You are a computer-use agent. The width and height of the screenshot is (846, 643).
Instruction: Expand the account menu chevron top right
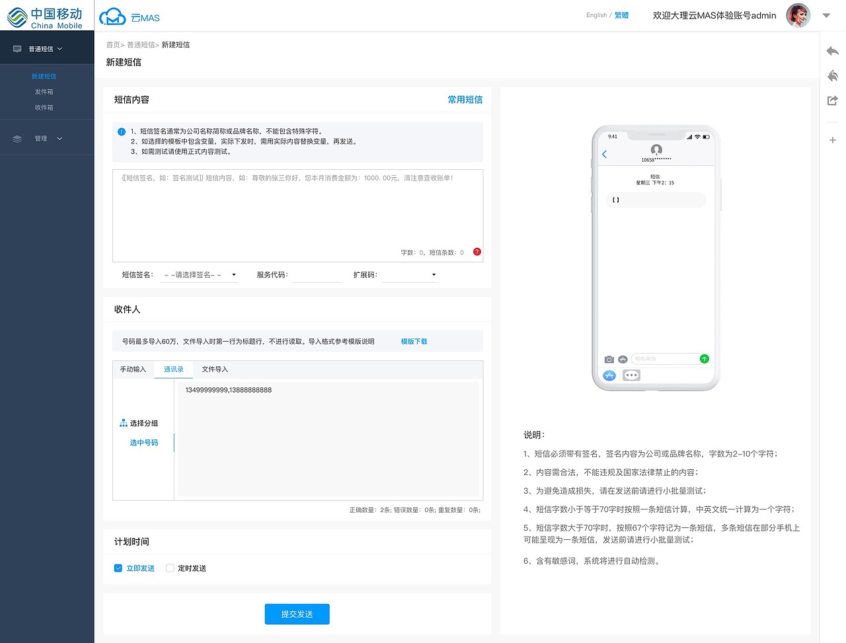coord(826,15)
